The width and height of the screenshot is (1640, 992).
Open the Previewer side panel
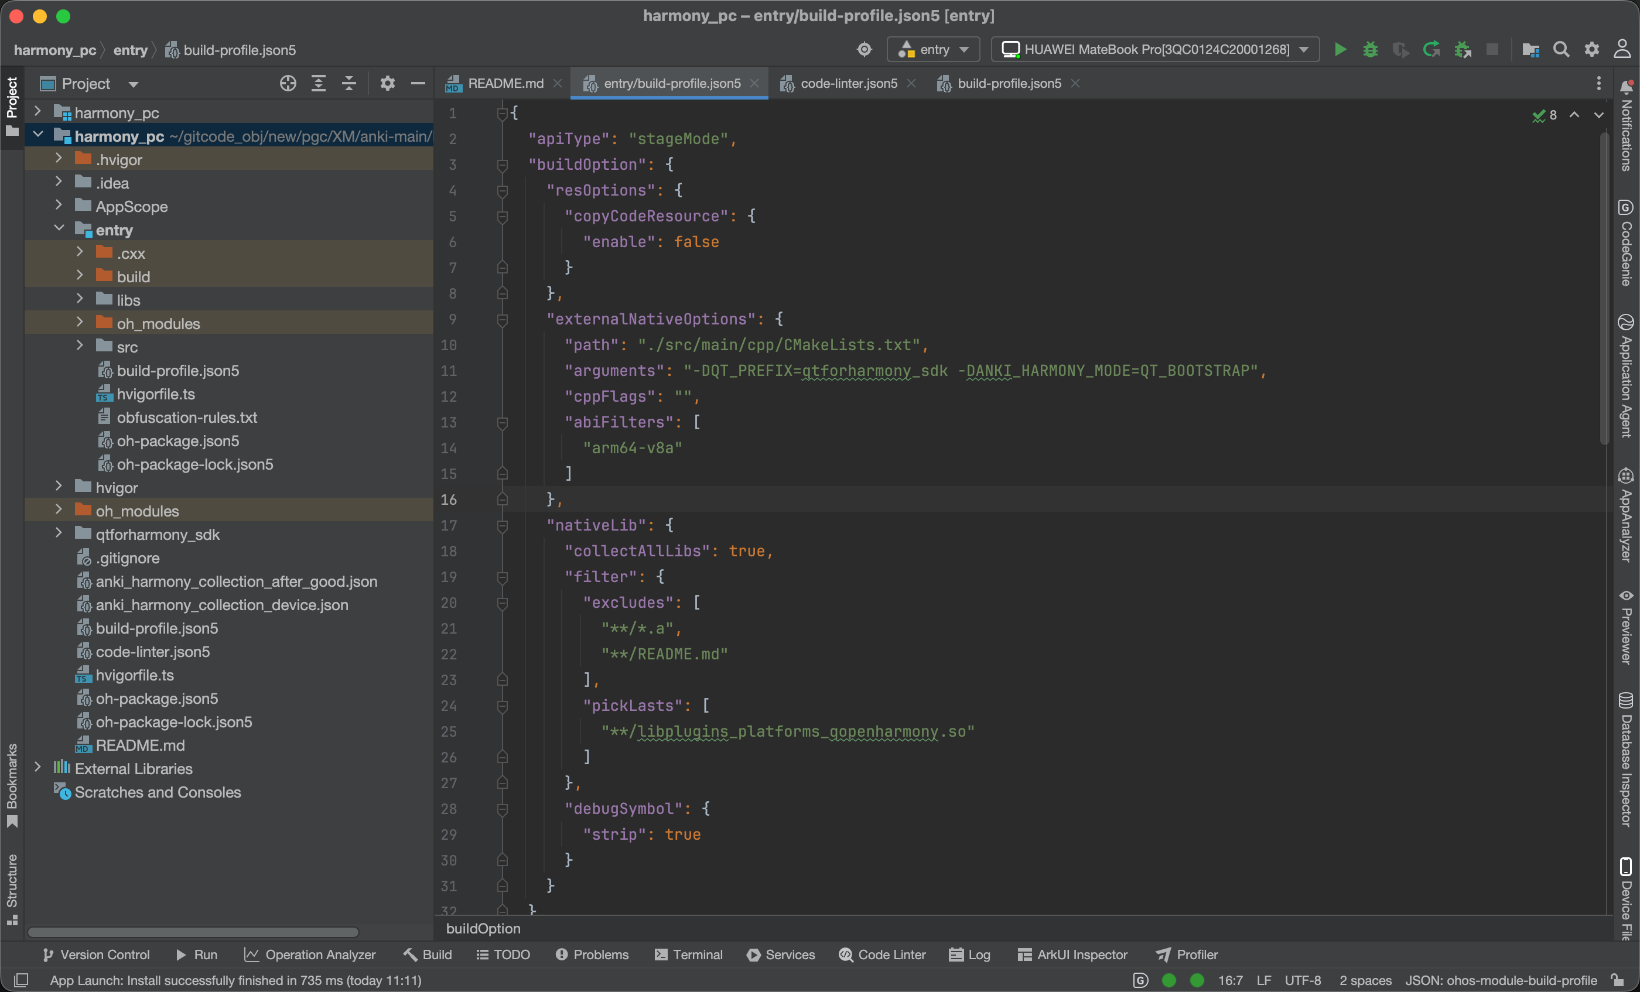pos(1626,627)
